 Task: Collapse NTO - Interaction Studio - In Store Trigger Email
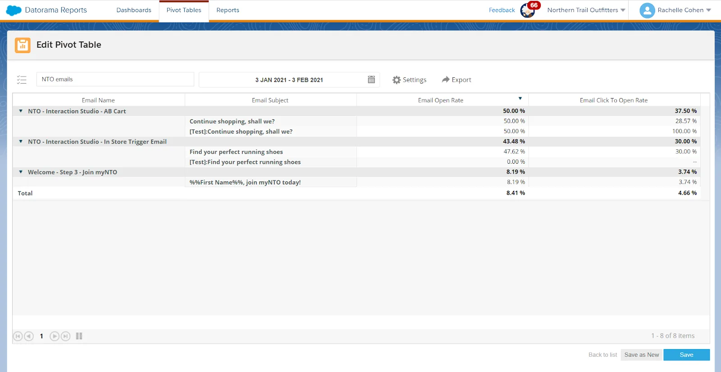point(21,141)
